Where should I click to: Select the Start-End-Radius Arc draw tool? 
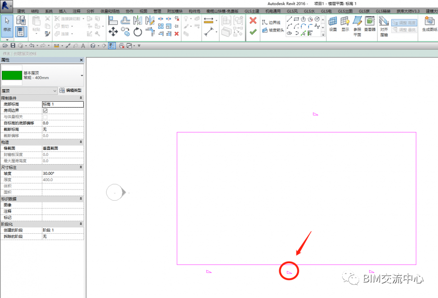[x=289, y=26]
